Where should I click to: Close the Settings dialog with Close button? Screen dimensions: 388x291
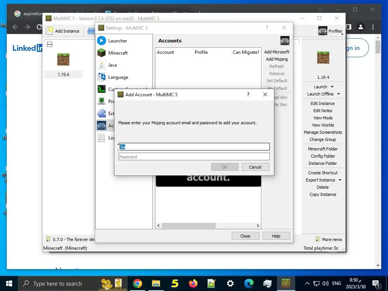[x=245, y=236]
